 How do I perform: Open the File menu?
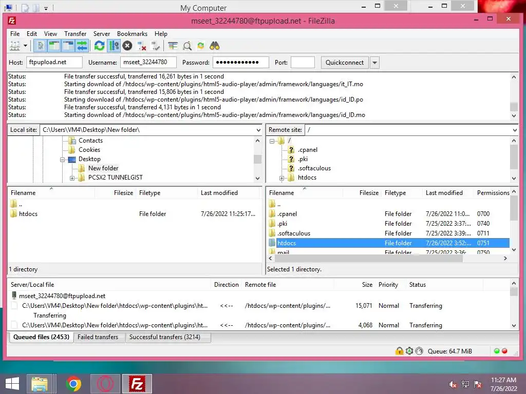(x=15, y=33)
